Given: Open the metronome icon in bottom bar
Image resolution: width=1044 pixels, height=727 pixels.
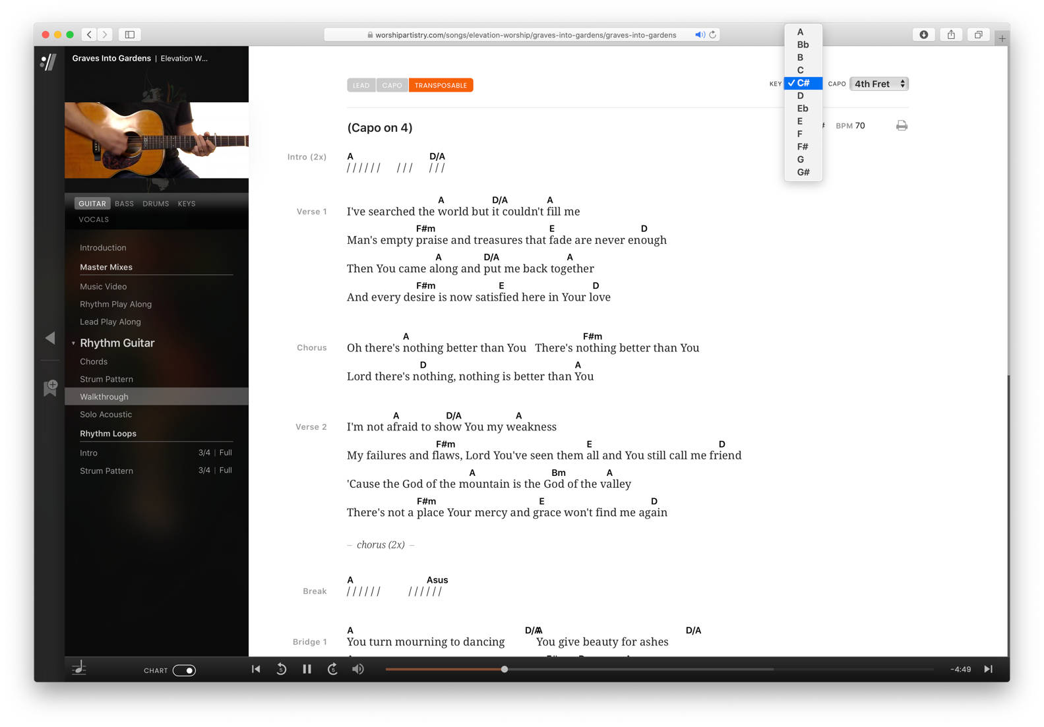Looking at the screenshot, I should point(79,669).
